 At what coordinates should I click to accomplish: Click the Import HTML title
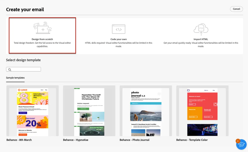click(x=200, y=39)
